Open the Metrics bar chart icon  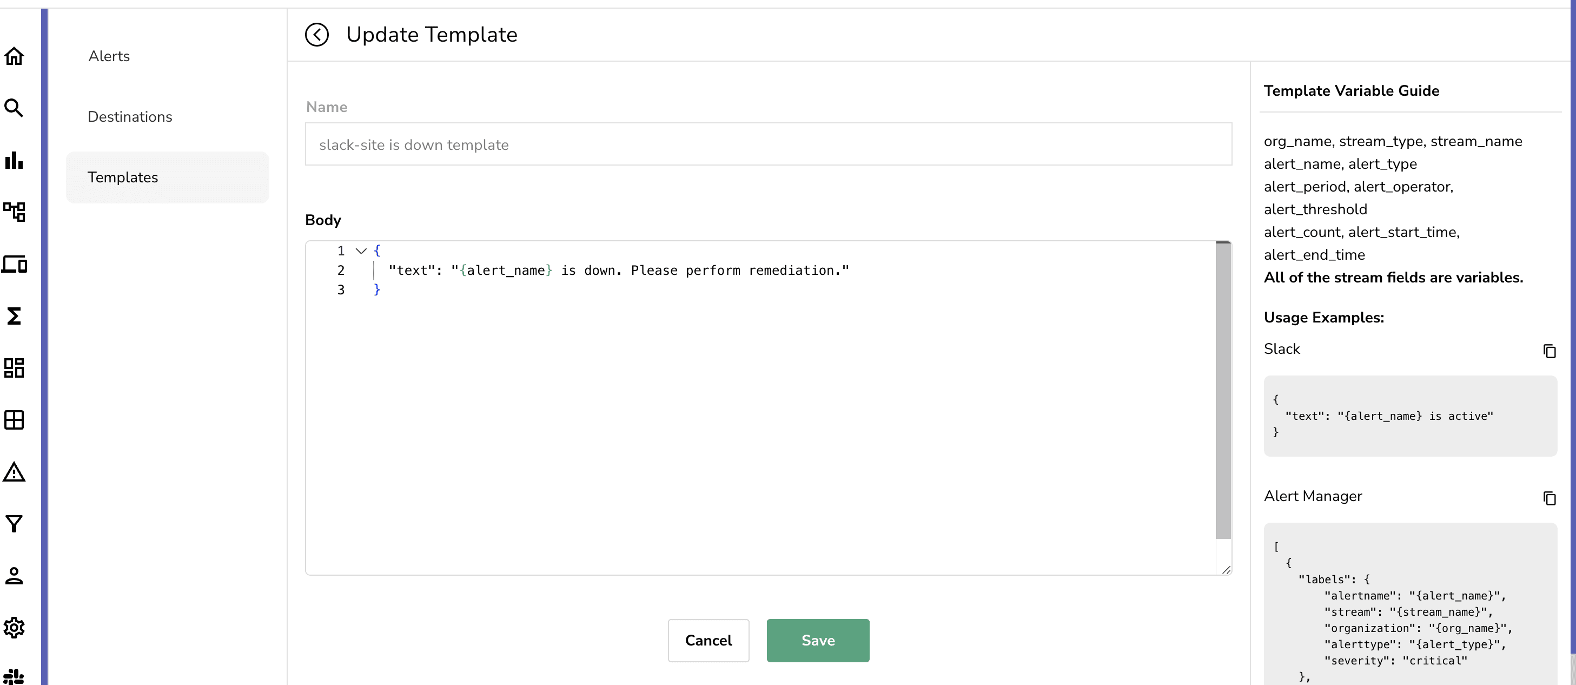click(x=14, y=160)
